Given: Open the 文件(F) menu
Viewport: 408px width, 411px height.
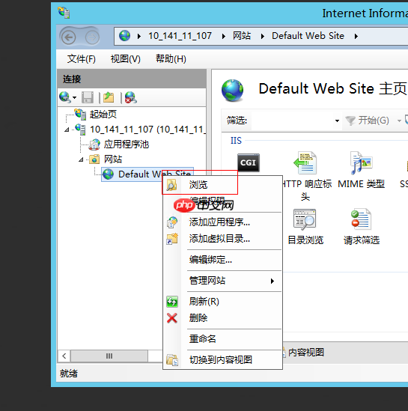Looking at the screenshot, I should click(82, 58).
